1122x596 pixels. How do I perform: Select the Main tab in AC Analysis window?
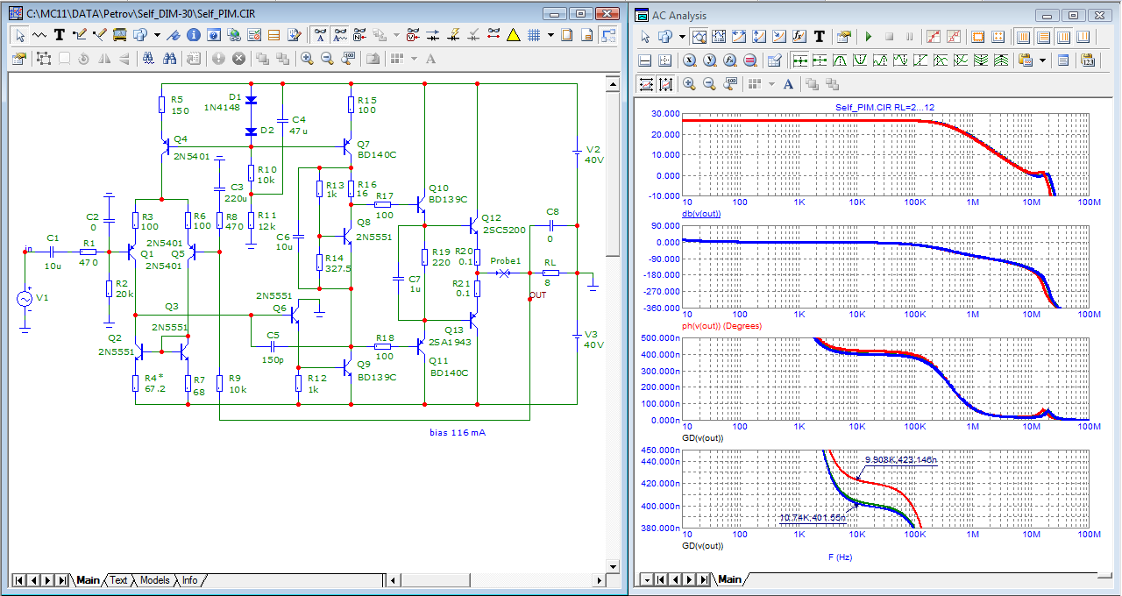pyautogui.click(x=729, y=579)
